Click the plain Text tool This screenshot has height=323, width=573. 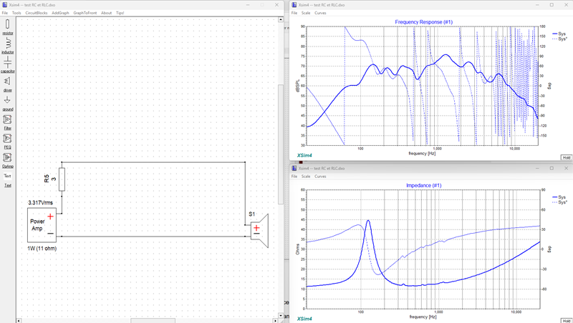coord(8,176)
